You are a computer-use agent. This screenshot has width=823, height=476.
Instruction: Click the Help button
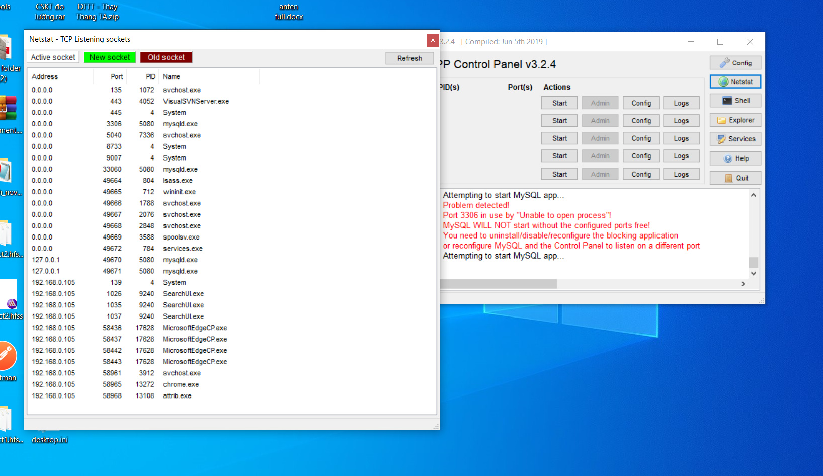(x=735, y=158)
